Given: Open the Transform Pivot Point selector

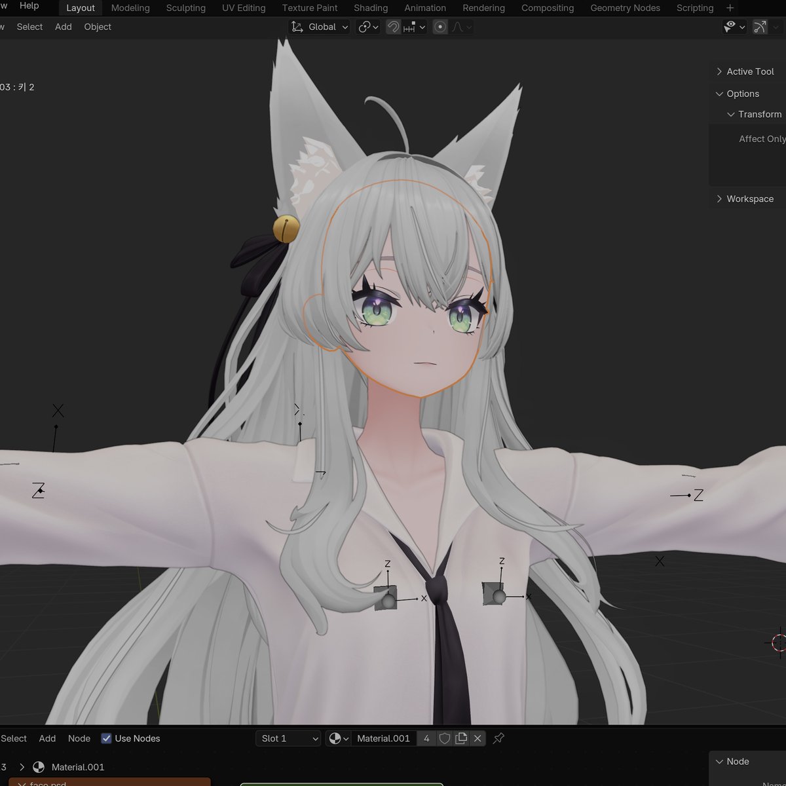Looking at the screenshot, I should pyautogui.click(x=369, y=27).
